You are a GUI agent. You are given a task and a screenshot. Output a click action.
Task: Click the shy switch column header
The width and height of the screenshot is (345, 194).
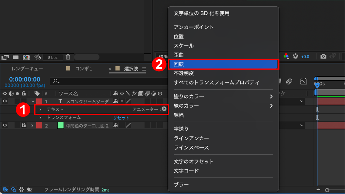115,94
